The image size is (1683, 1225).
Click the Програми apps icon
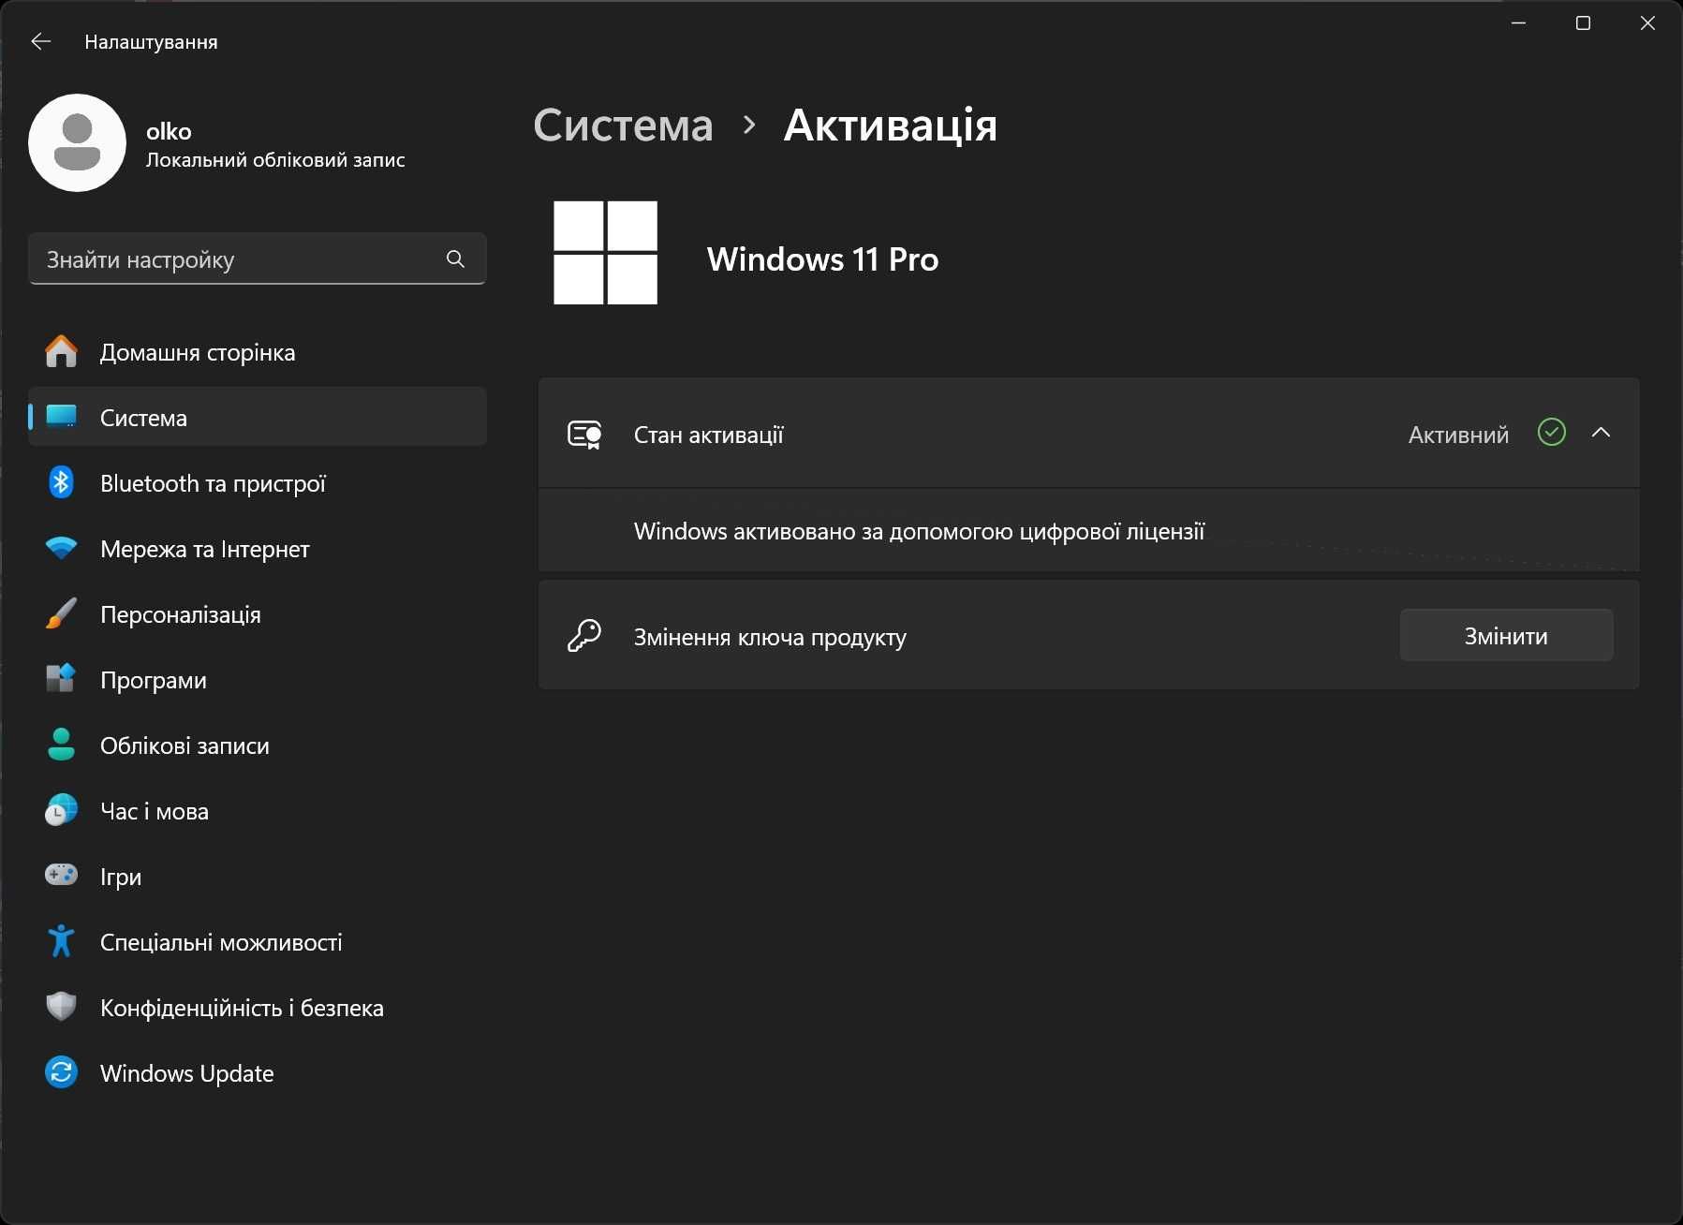[x=62, y=679]
